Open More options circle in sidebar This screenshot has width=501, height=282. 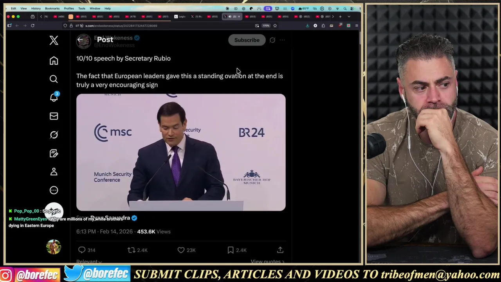tap(54, 190)
